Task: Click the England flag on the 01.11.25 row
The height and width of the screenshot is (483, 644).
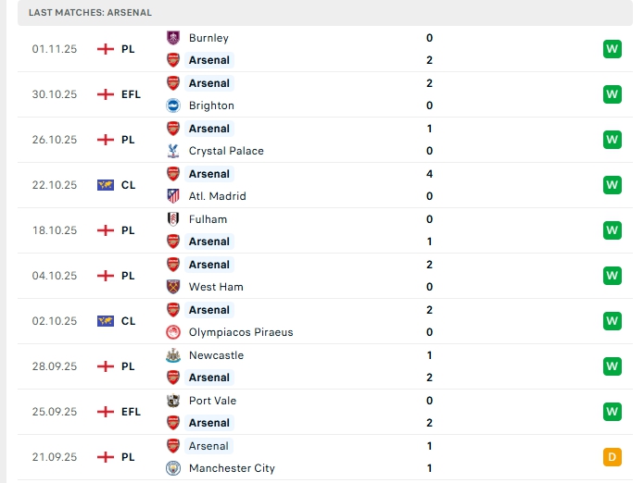Action: pos(106,49)
